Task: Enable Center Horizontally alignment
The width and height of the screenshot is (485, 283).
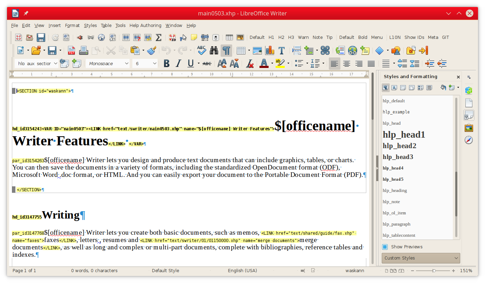Action: (x=347, y=63)
